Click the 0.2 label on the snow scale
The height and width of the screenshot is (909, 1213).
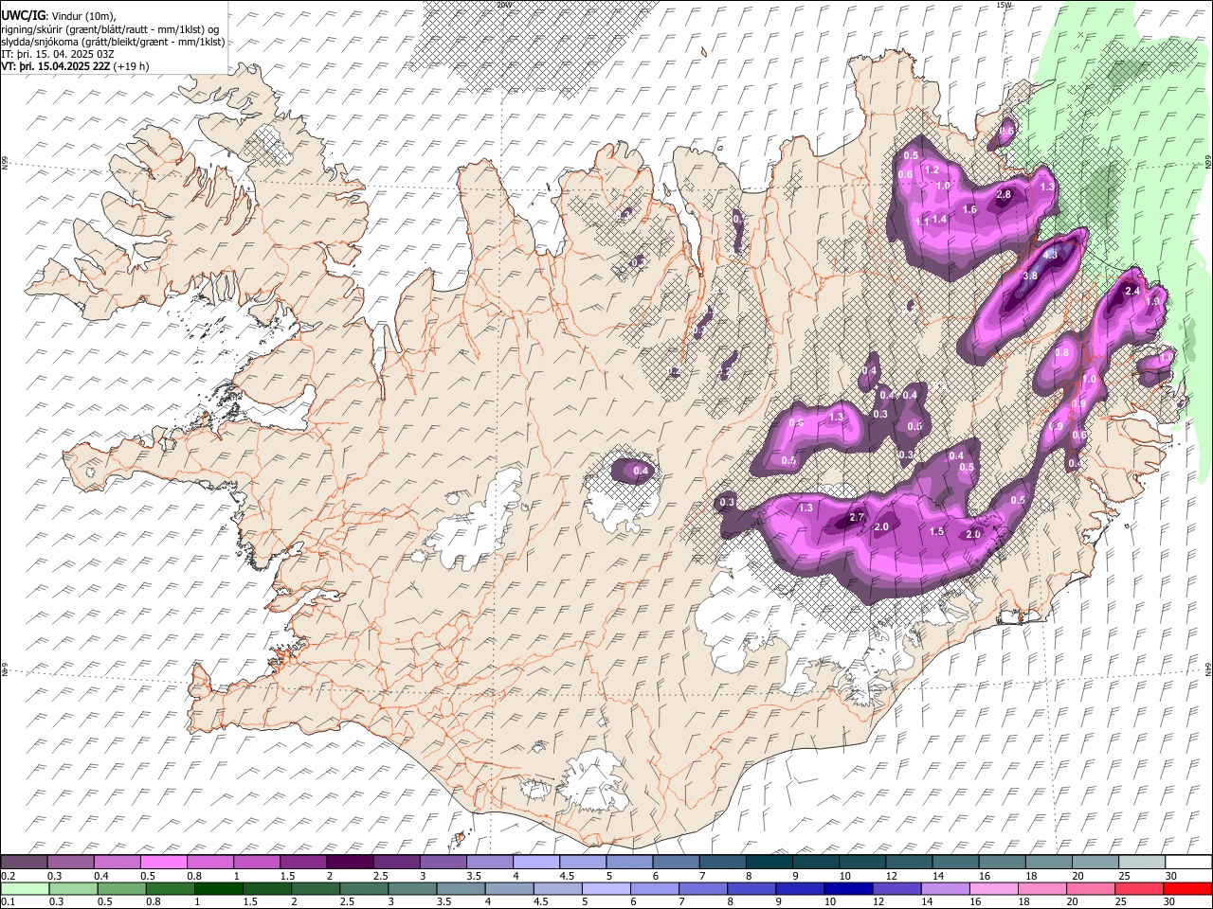[x=8, y=876]
